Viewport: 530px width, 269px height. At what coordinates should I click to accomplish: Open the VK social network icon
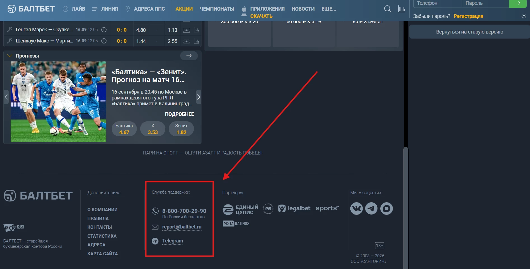357,208
